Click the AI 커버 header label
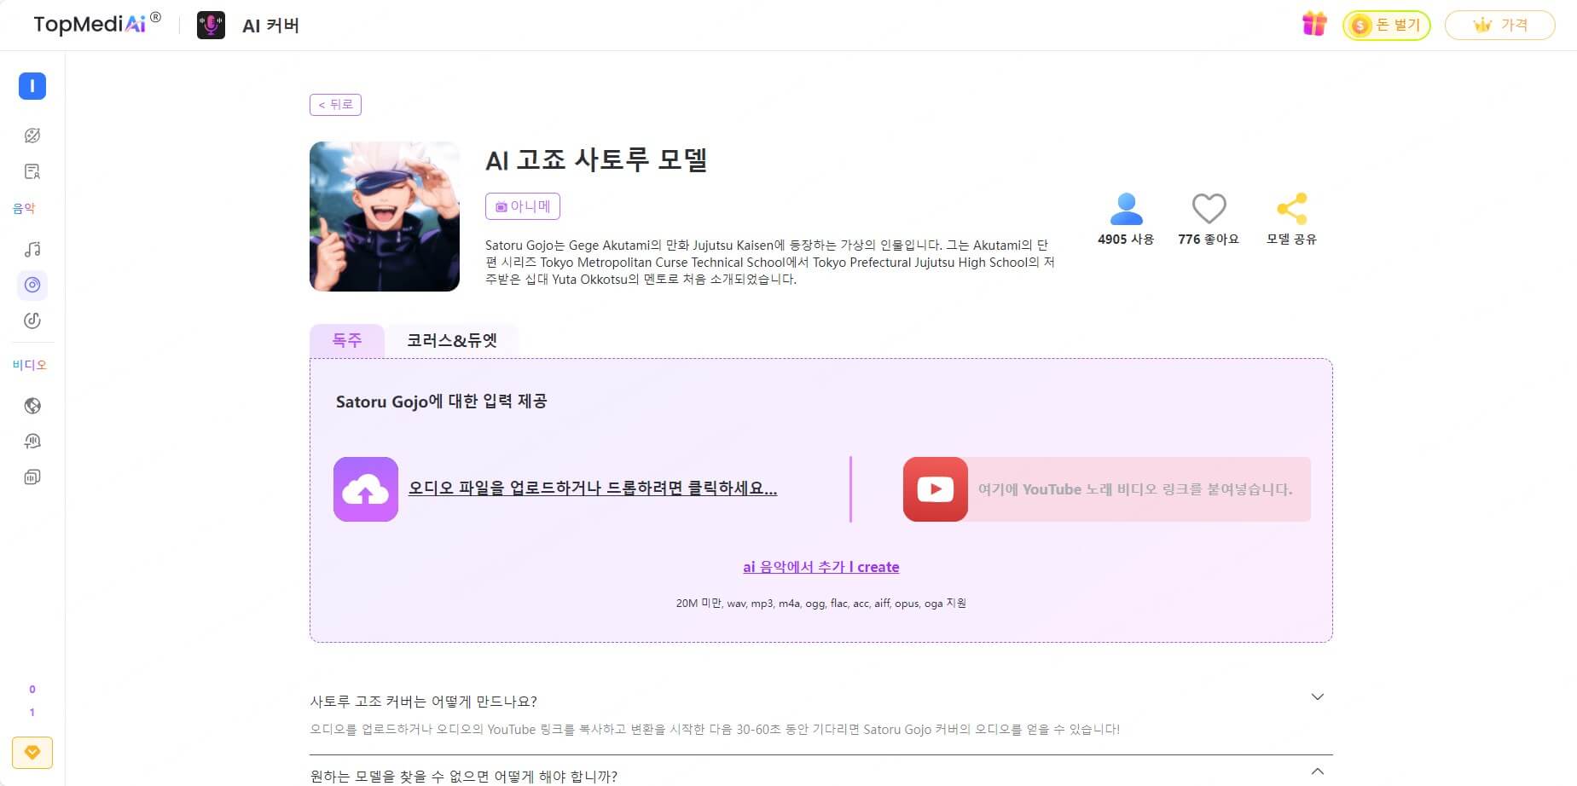 (x=270, y=26)
